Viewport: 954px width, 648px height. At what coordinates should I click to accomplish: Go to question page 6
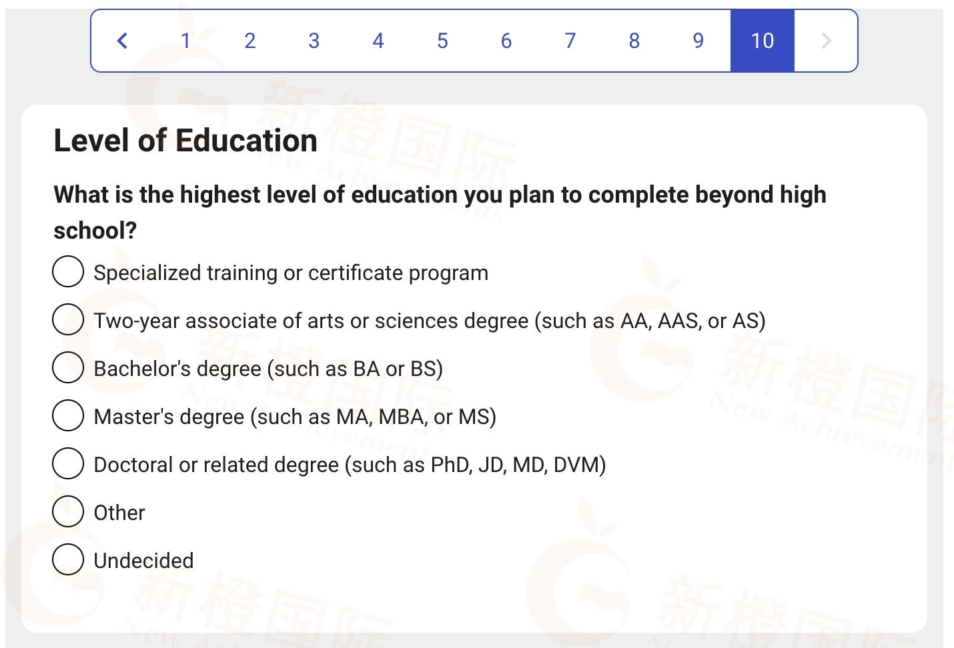[506, 41]
